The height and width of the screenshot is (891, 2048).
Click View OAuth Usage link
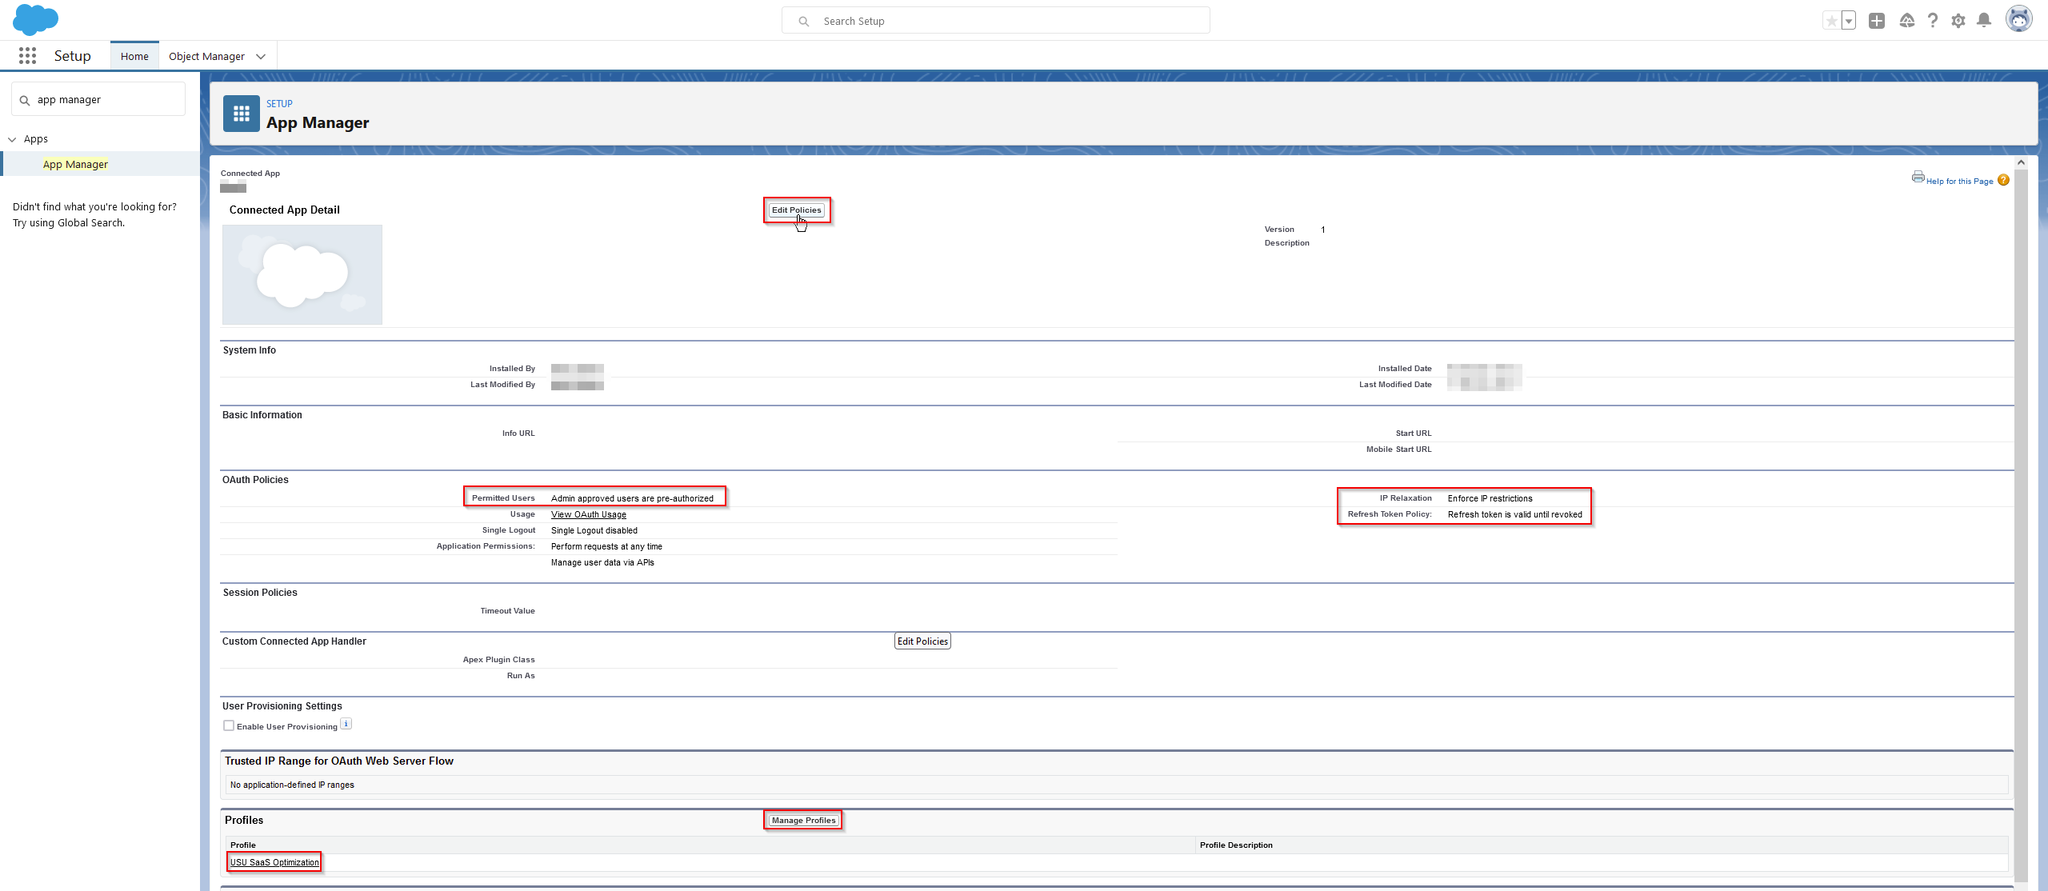588,513
